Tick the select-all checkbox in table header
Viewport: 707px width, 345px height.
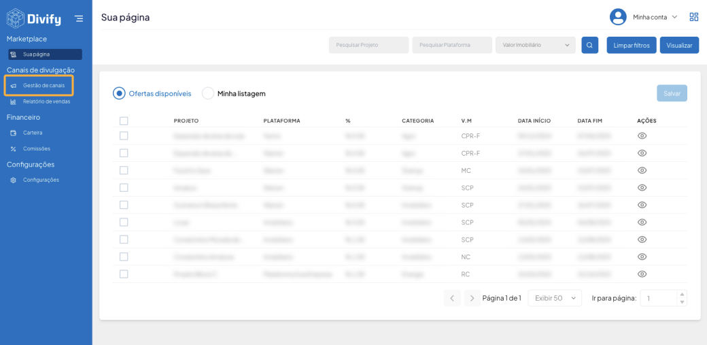coord(124,121)
